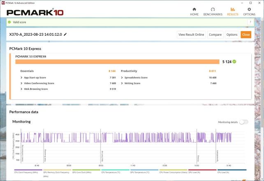Click the Web Browsing score value 9 519
The width and height of the screenshot is (264, 181).
(113, 89)
